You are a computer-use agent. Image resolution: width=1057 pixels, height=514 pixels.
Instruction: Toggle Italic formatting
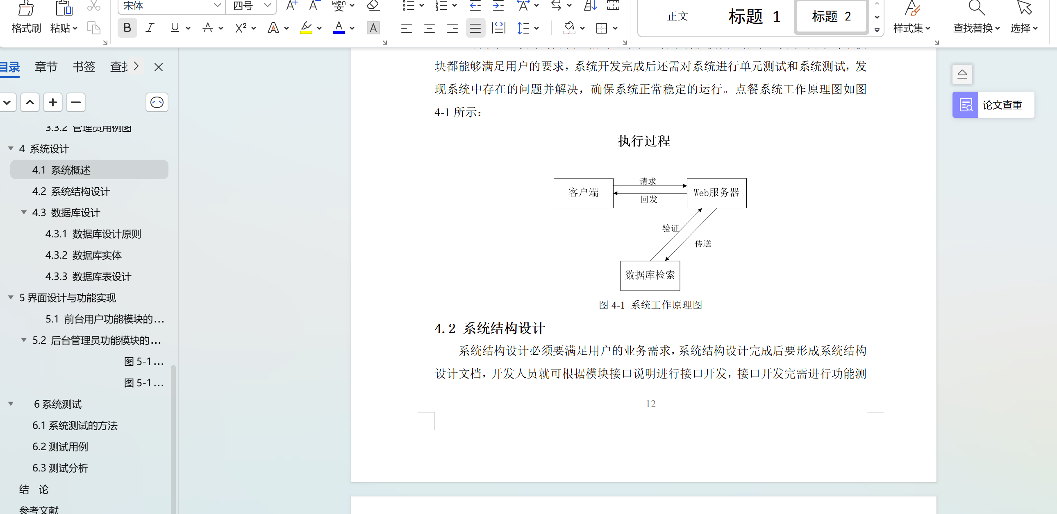point(150,28)
